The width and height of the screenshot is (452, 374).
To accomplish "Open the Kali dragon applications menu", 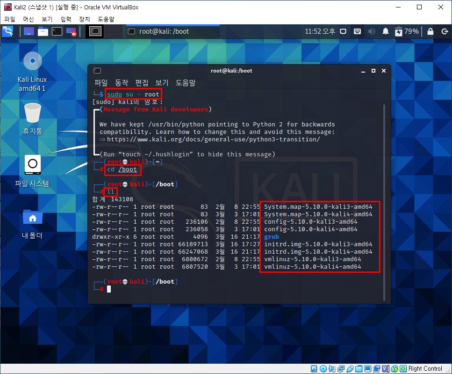I will point(7,31).
